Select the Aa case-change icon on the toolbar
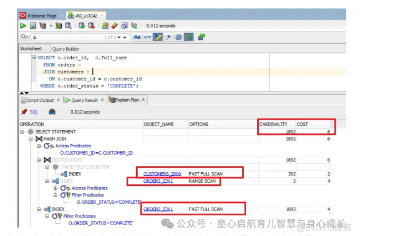The width and height of the screenshot is (394, 236). click(133, 26)
